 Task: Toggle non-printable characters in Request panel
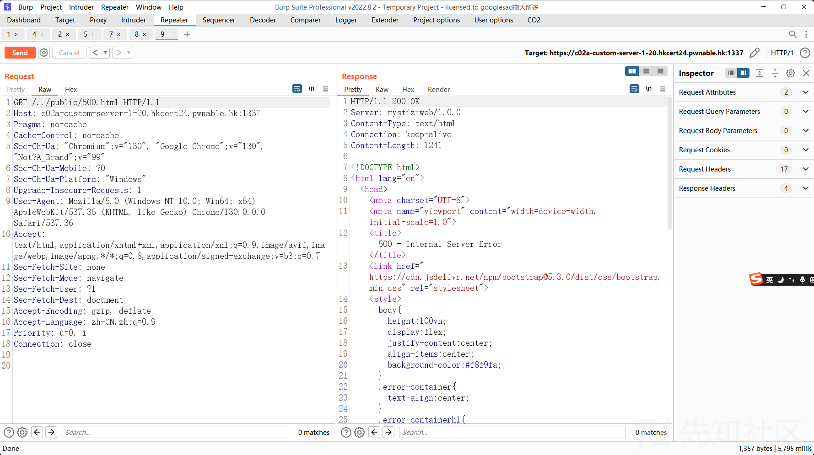[312, 89]
